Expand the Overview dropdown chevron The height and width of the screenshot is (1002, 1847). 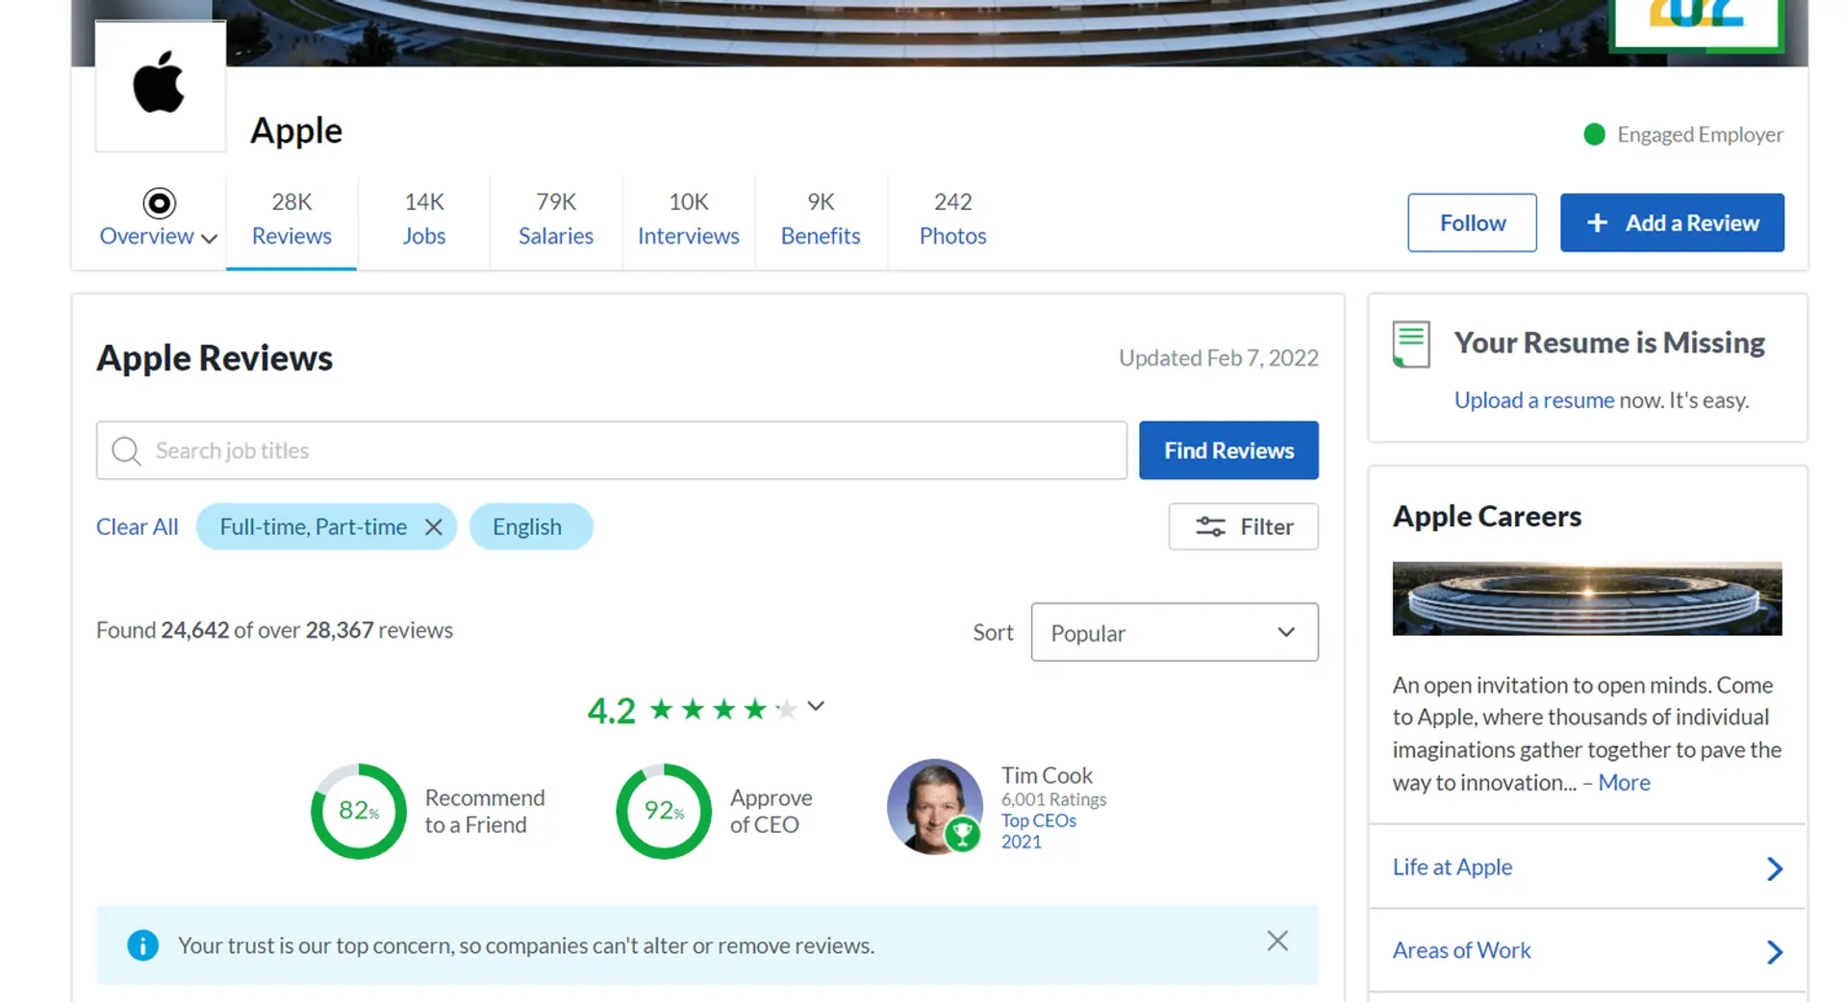coord(210,238)
